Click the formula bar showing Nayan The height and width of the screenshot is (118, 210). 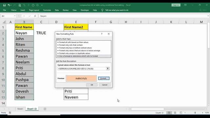123,16
